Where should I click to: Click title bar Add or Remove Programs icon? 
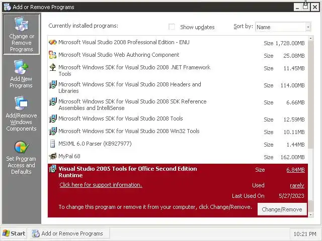(8, 7)
